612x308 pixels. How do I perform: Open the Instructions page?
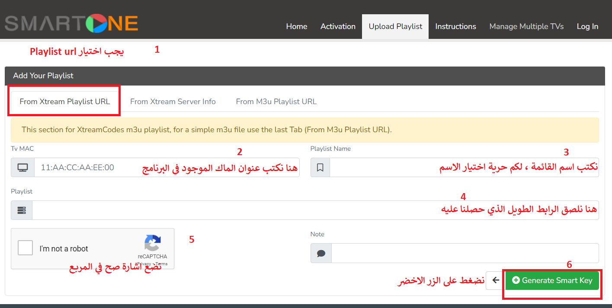click(x=455, y=27)
